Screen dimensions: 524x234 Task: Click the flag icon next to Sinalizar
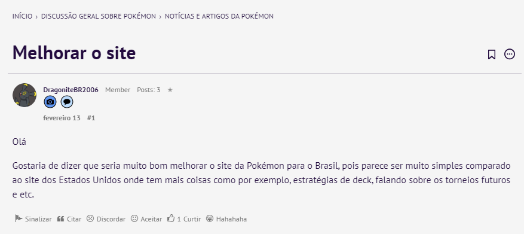point(18,218)
